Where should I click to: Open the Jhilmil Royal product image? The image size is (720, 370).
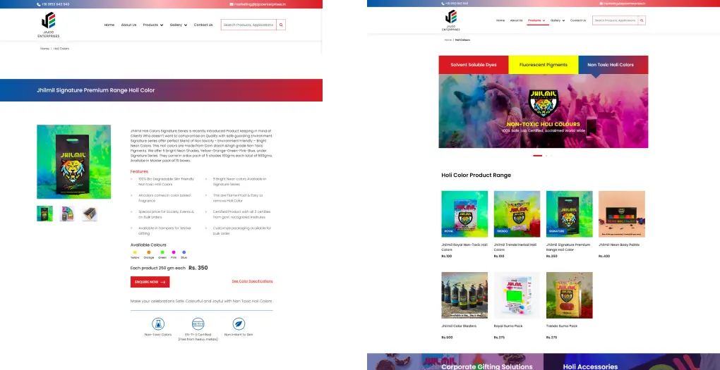tap(464, 214)
